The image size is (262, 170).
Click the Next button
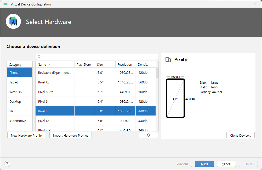point(204,164)
